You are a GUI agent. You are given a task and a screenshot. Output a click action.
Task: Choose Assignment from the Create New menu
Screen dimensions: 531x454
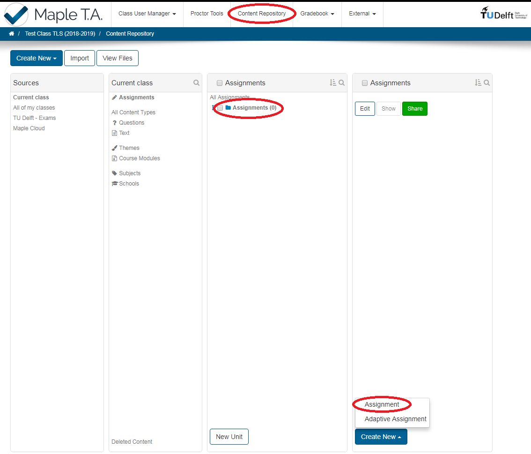tap(382, 404)
